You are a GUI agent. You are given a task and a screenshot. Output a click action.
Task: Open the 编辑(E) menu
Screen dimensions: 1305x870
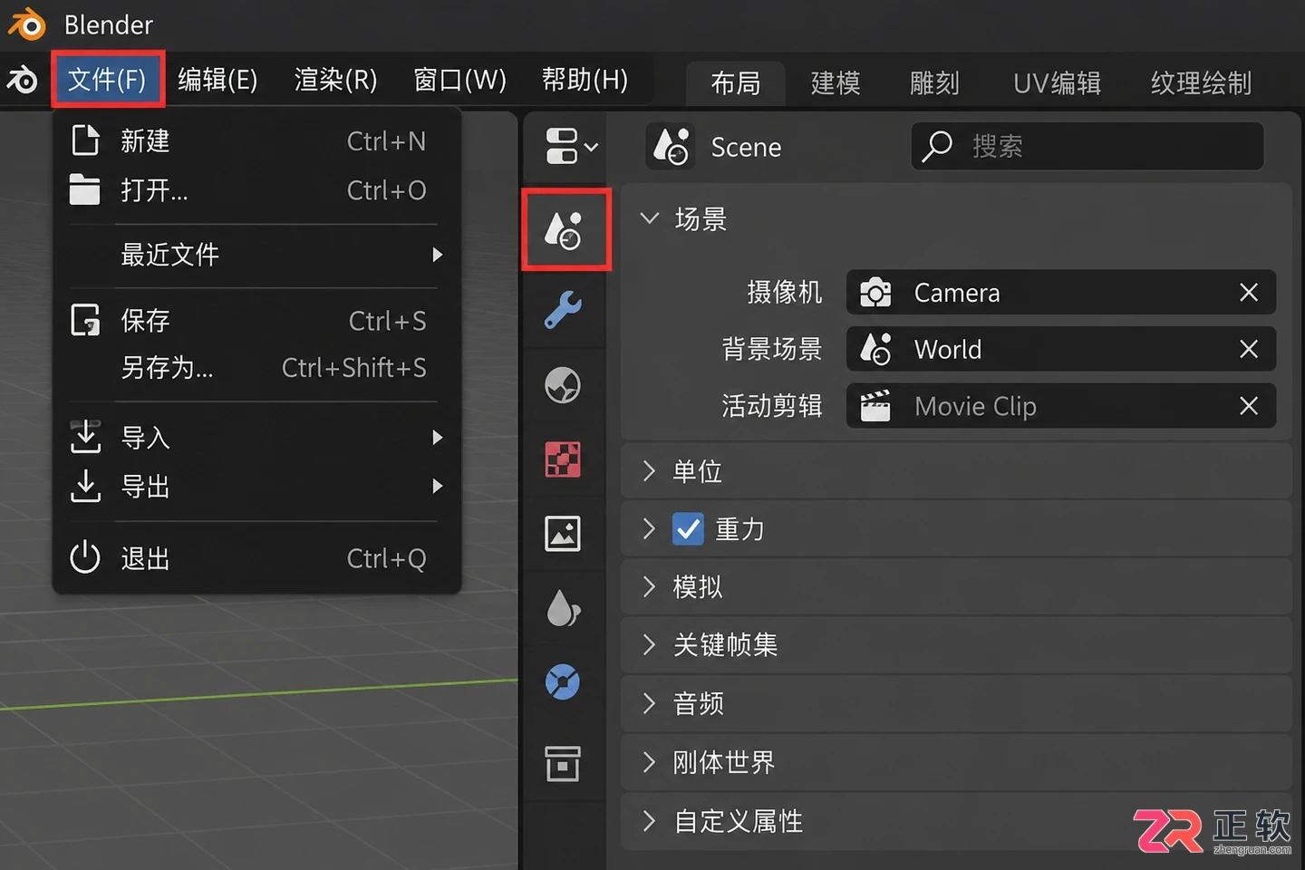coord(217,80)
